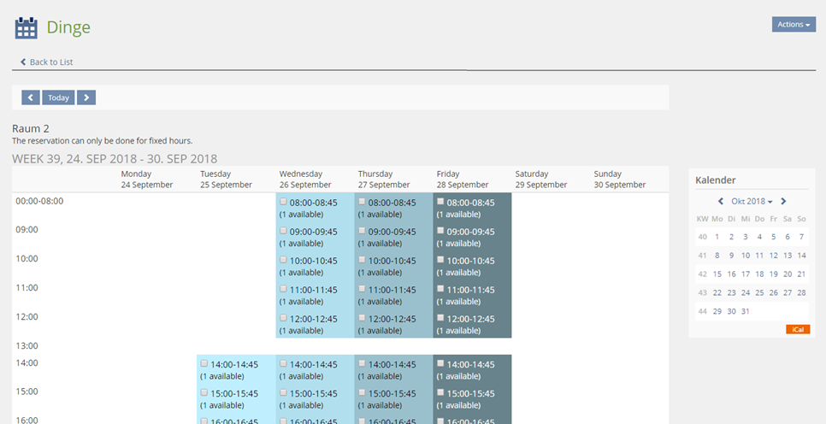This screenshot has height=424, width=826.
Task: Click the Back to List link
Action: pos(51,62)
